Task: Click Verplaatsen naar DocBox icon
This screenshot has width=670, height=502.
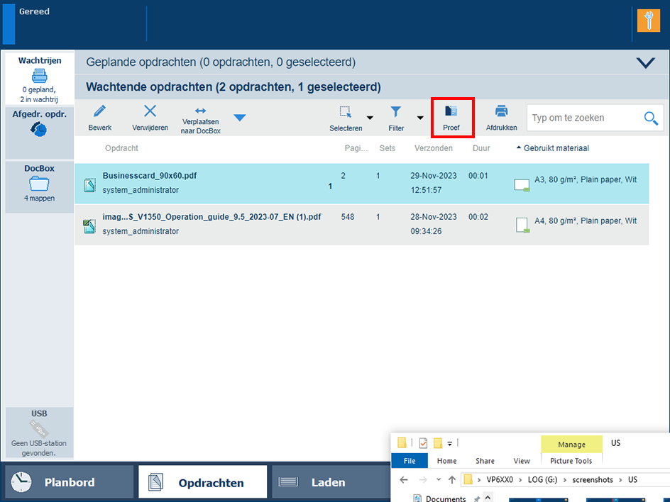Action: pos(200,111)
